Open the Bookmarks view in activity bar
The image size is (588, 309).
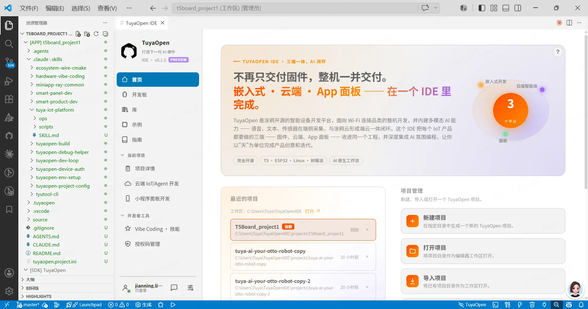tap(9, 209)
